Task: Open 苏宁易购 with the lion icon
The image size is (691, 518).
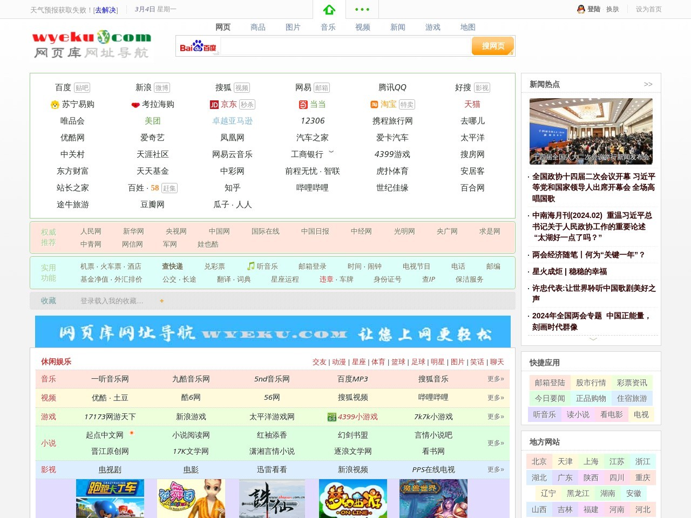Action: click(x=55, y=105)
